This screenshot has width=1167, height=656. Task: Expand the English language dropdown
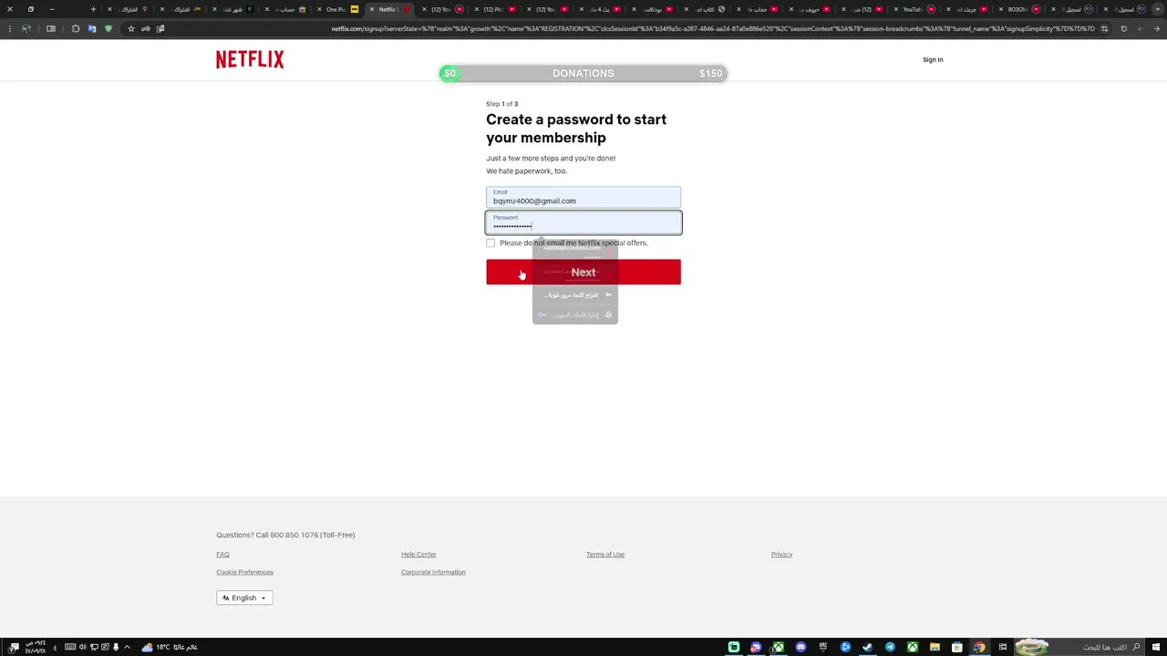click(x=244, y=598)
